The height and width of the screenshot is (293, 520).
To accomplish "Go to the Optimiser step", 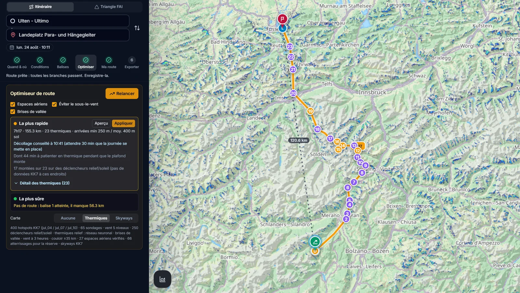I will tap(86, 63).
